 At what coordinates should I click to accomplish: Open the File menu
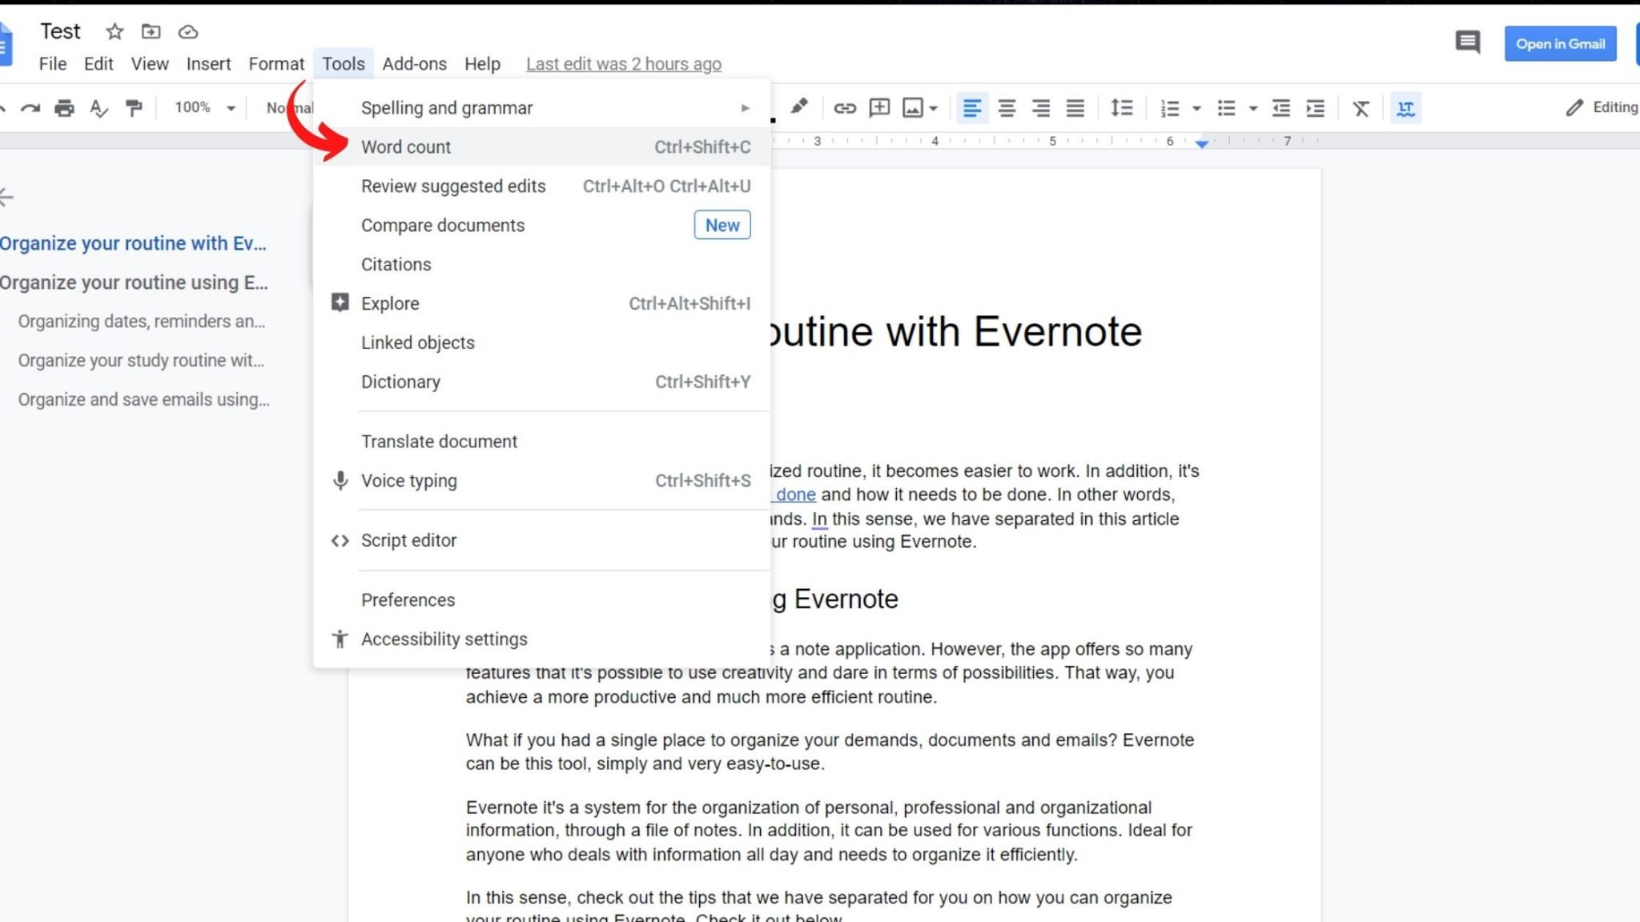tap(53, 64)
